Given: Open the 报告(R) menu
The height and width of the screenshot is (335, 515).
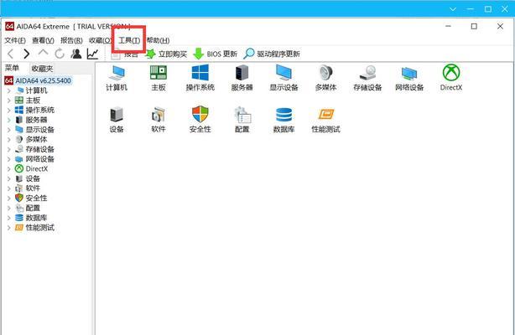Looking at the screenshot, I should [x=71, y=40].
